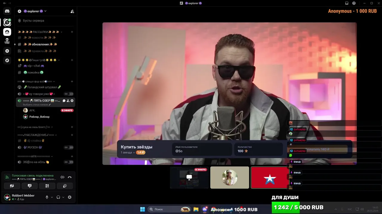
Task: Turn on the camera in voice panel
Action: (12, 186)
